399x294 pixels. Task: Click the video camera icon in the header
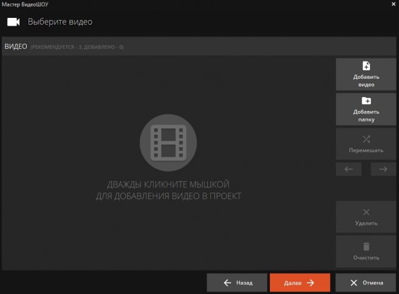[x=13, y=22]
